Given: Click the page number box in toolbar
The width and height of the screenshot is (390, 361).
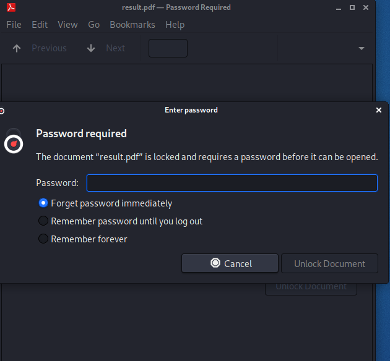Looking at the screenshot, I should click(168, 48).
